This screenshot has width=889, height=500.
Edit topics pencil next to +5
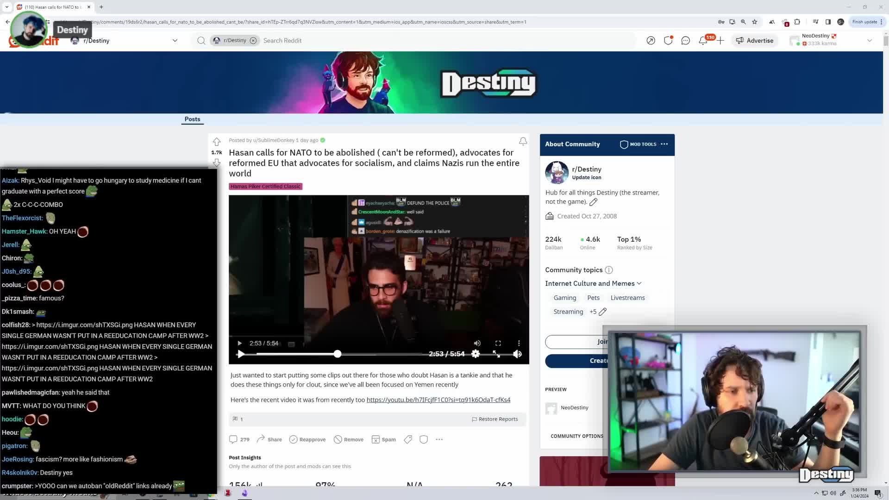[x=602, y=312]
